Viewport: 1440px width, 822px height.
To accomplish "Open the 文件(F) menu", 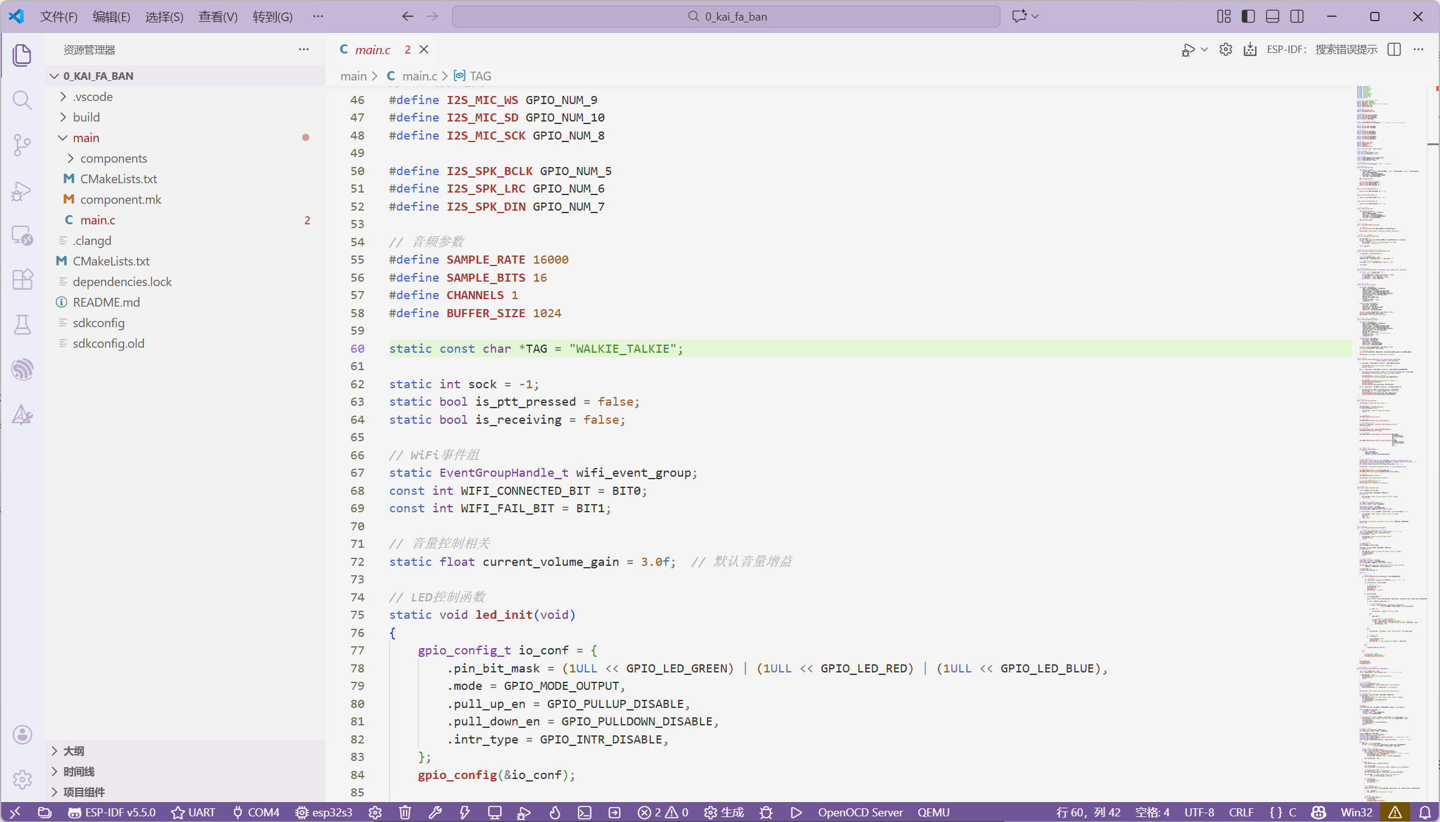I will pos(59,17).
